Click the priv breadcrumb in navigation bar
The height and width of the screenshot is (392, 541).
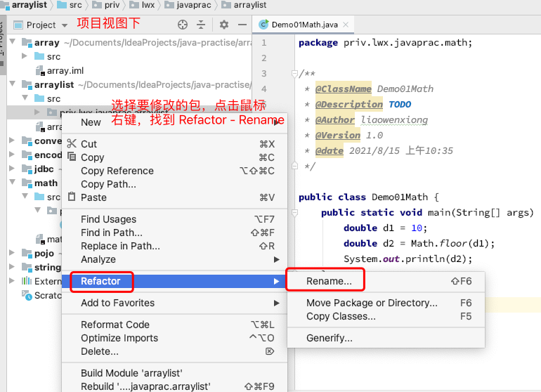(x=106, y=5)
